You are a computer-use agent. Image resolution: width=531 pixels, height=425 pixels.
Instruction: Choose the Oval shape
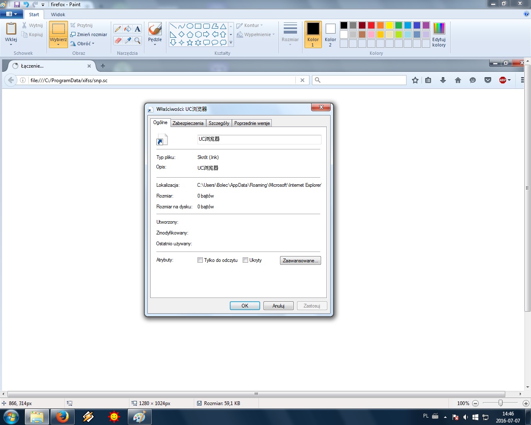(190, 26)
